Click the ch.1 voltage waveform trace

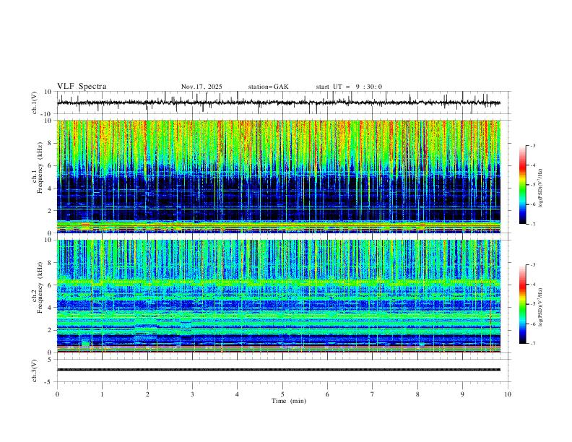[278, 103]
